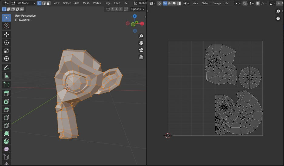Open View menu in 3D viewport

56,3
